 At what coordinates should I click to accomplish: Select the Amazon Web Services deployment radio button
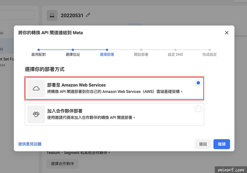[198, 83]
